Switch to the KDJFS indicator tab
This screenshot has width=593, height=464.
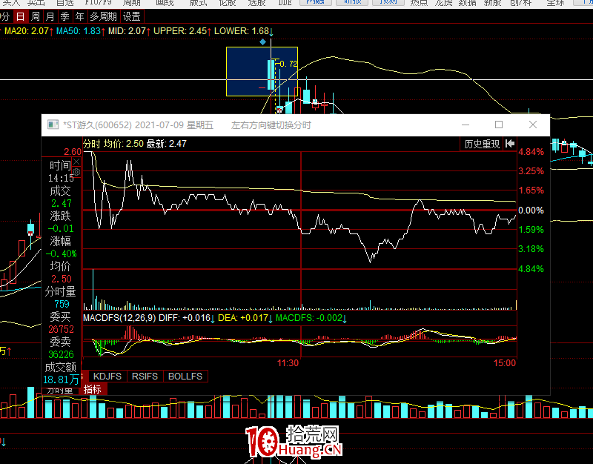click(x=107, y=377)
